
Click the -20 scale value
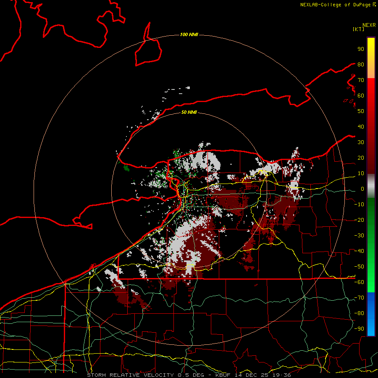coord(359,220)
